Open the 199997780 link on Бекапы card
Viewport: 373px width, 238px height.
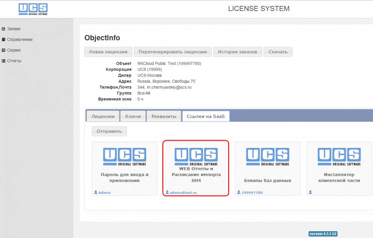click(x=252, y=192)
